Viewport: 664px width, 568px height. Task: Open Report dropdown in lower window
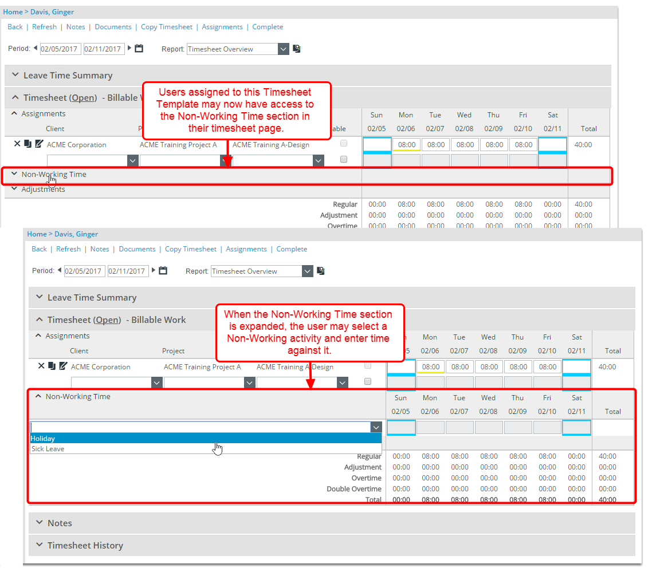click(x=308, y=271)
